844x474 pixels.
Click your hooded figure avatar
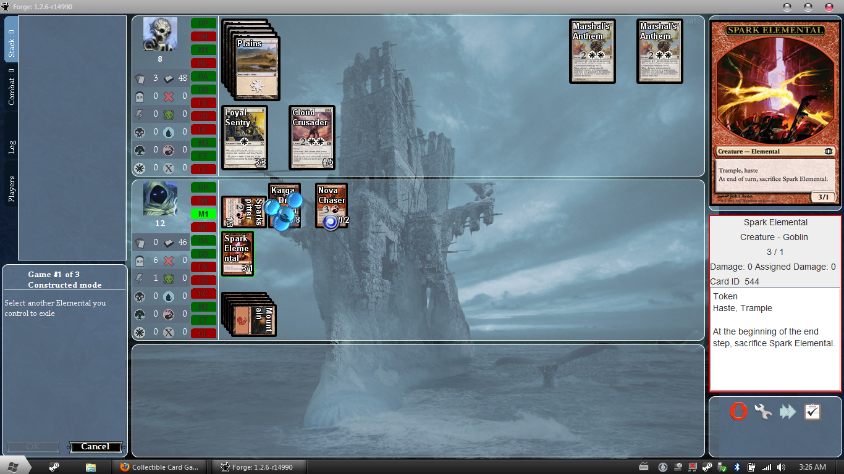click(x=160, y=199)
